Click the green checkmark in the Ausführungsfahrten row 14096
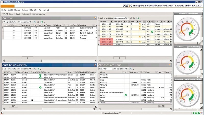 (x=40, y=75)
